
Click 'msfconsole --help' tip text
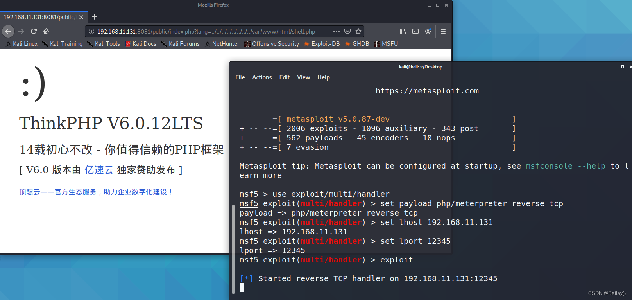coord(566,166)
